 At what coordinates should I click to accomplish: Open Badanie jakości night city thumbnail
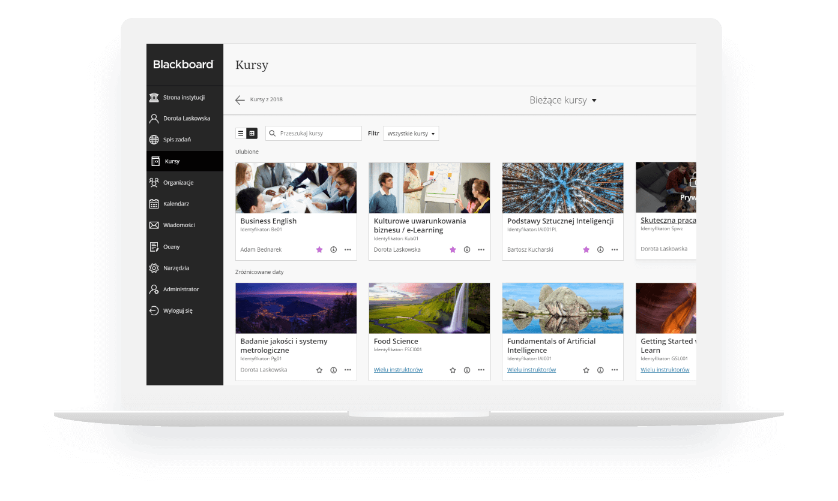pyautogui.click(x=296, y=309)
